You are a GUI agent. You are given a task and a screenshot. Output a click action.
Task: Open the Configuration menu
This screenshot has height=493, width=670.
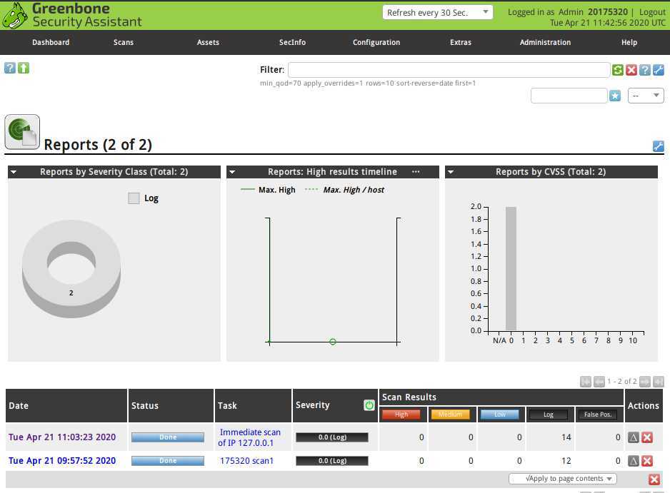point(376,42)
